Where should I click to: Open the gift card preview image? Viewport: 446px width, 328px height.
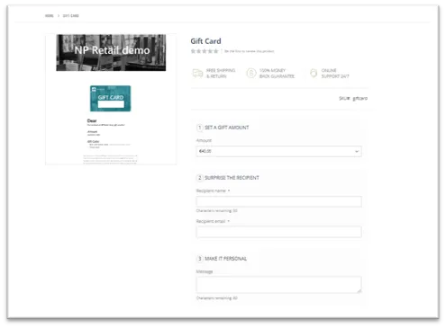point(111,99)
